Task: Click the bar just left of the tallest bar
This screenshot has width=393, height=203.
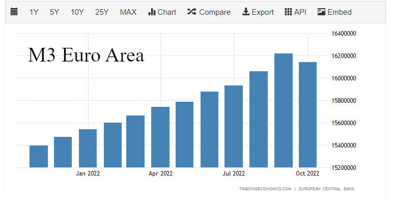Action: 259,119
